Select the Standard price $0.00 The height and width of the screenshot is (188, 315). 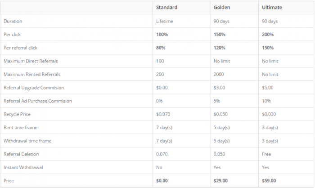point(162,180)
